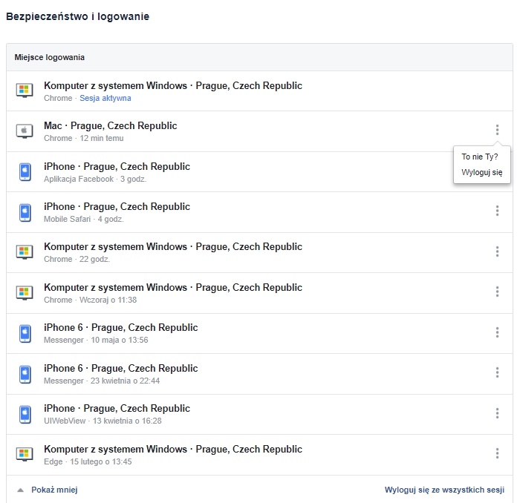
Task: Select the iPhone 6 Messenger 10 maja row
Action: [259, 333]
